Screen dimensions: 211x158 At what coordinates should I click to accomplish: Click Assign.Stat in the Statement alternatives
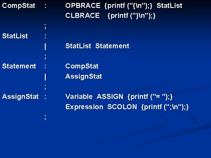84,76
